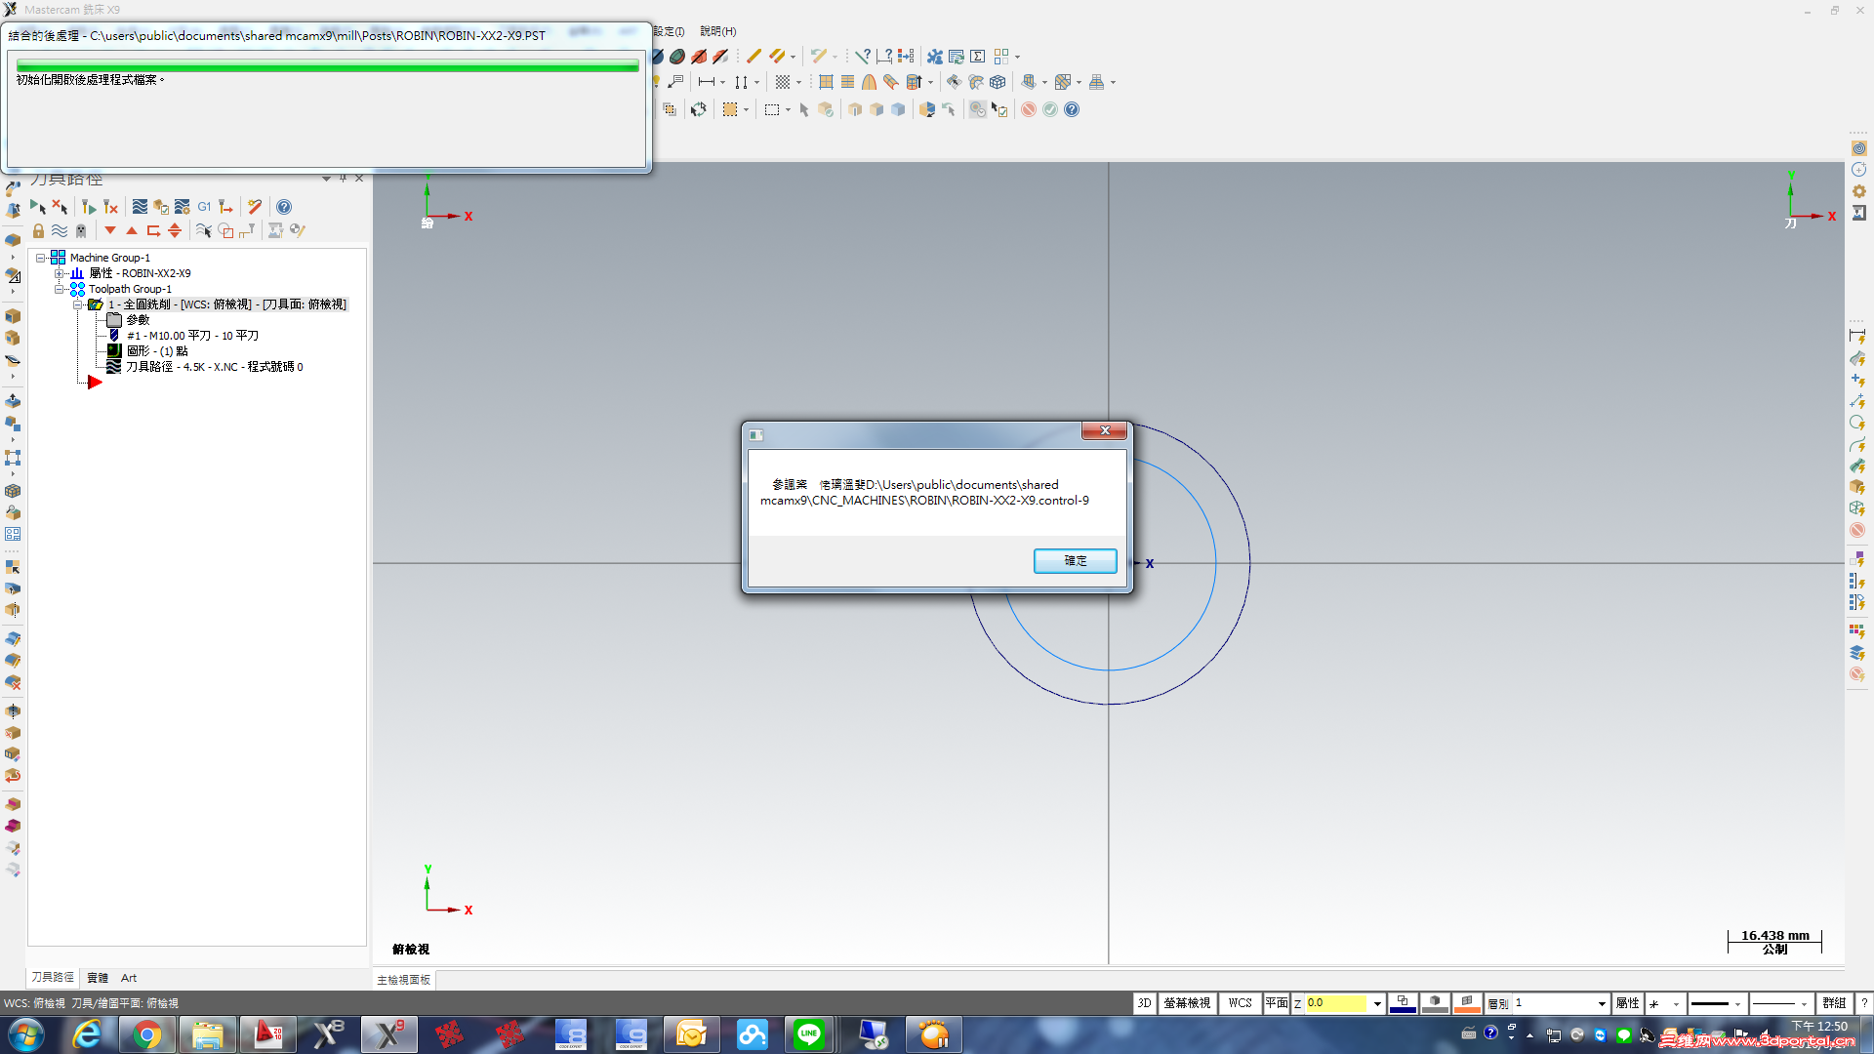Position insert arrow after selected operation
This screenshot has width=1874, height=1054.
(x=153, y=231)
